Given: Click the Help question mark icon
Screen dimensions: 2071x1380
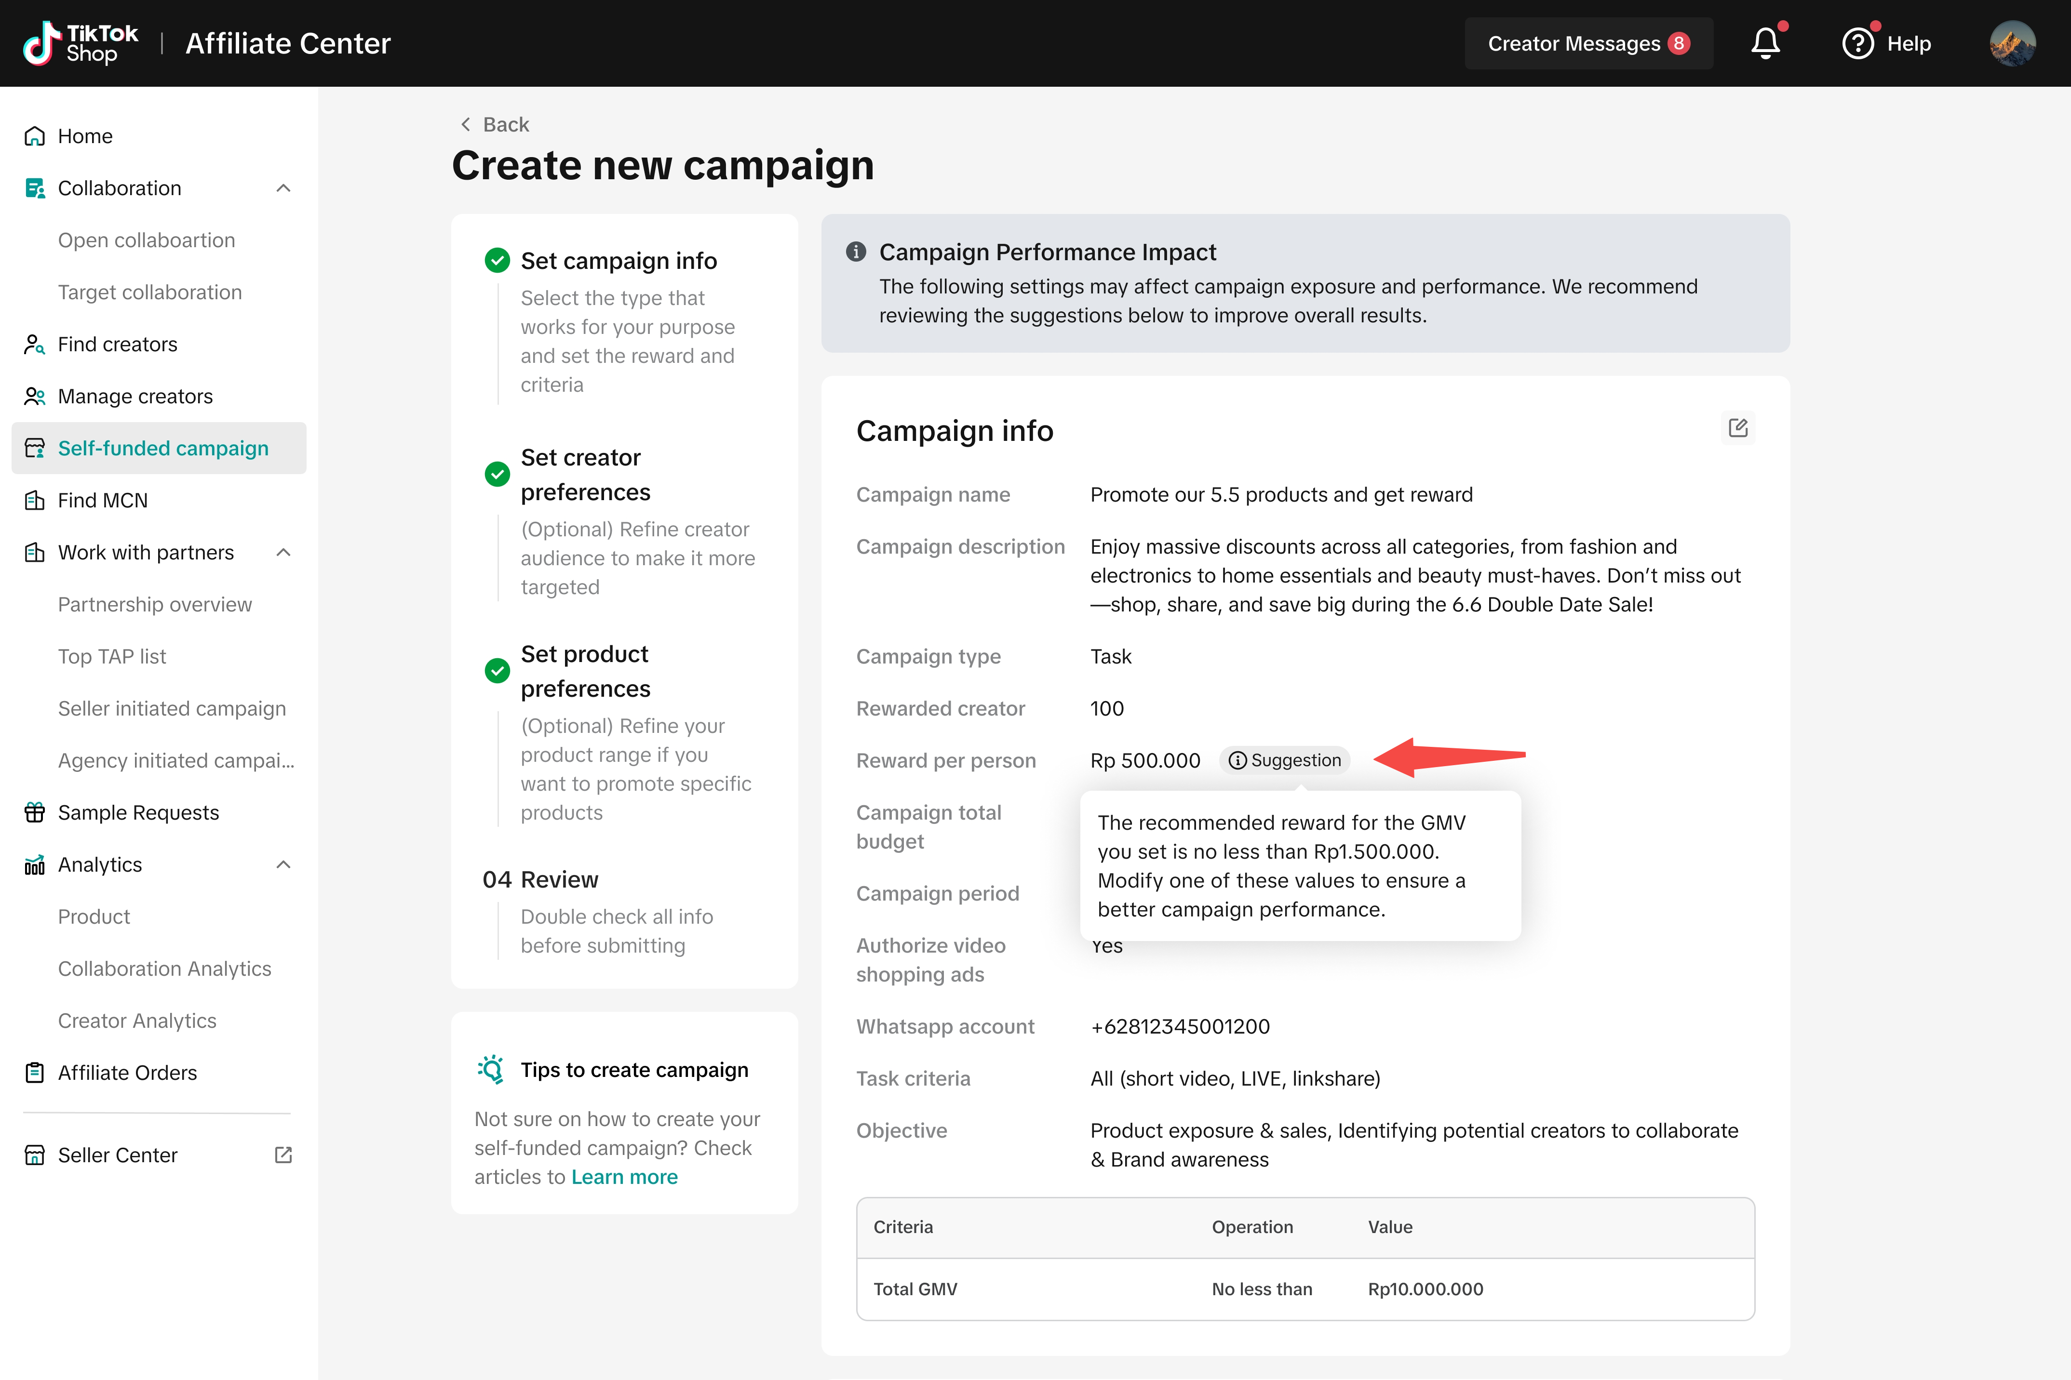Looking at the screenshot, I should (x=1858, y=43).
